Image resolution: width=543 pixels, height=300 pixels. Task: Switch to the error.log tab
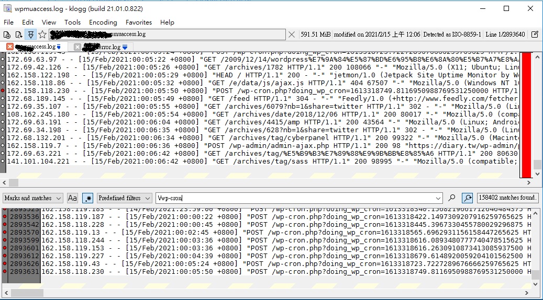click(x=102, y=47)
